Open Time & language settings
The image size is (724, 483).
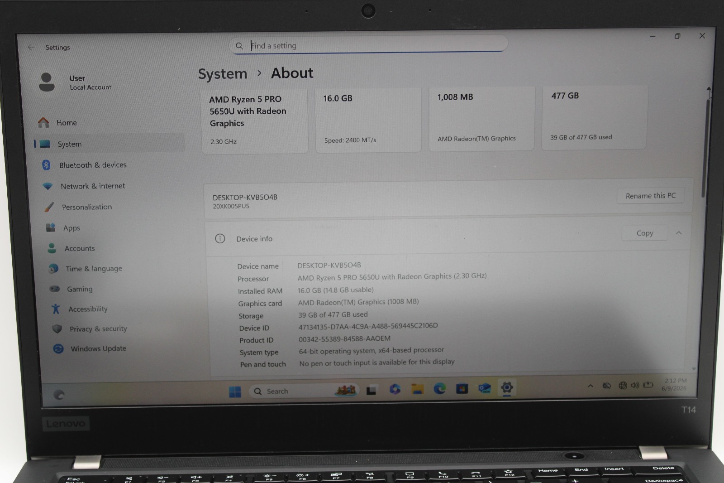(94, 269)
